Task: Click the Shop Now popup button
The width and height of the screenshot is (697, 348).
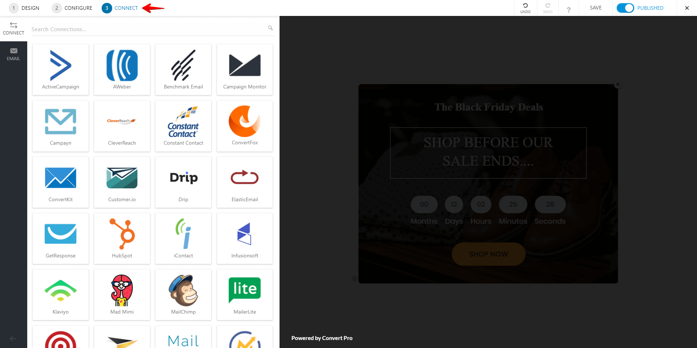Action: (x=488, y=254)
